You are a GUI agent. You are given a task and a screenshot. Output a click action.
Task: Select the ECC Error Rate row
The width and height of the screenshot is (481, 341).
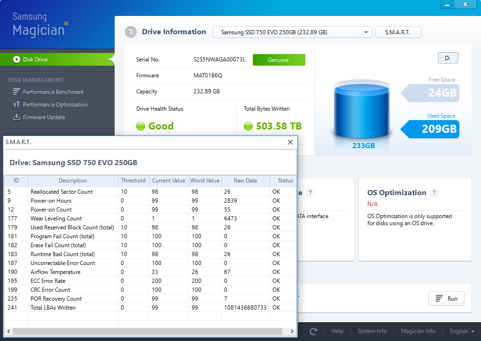[x=150, y=280]
